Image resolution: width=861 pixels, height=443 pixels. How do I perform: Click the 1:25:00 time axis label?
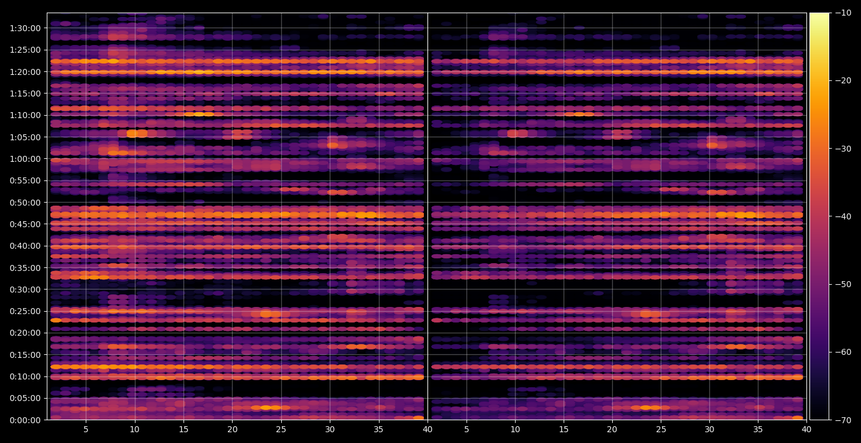coord(25,50)
